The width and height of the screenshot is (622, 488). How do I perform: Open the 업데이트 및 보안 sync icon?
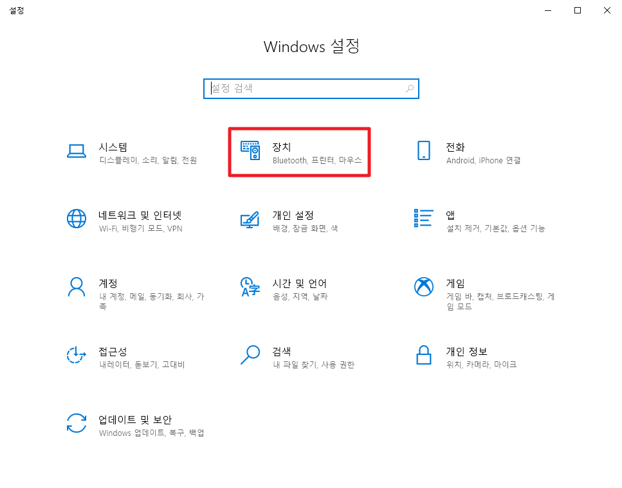click(77, 423)
